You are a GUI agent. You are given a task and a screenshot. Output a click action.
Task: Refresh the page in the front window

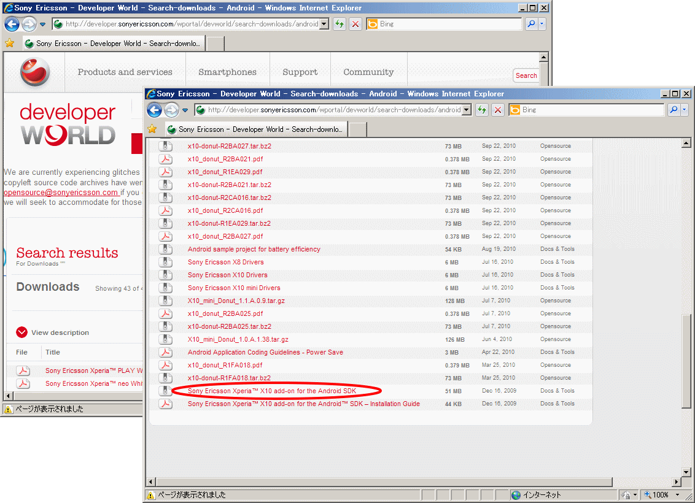click(482, 110)
